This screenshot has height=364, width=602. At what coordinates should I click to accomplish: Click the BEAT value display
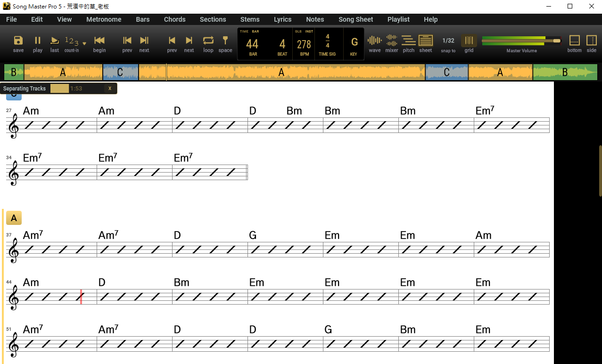pos(282,44)
